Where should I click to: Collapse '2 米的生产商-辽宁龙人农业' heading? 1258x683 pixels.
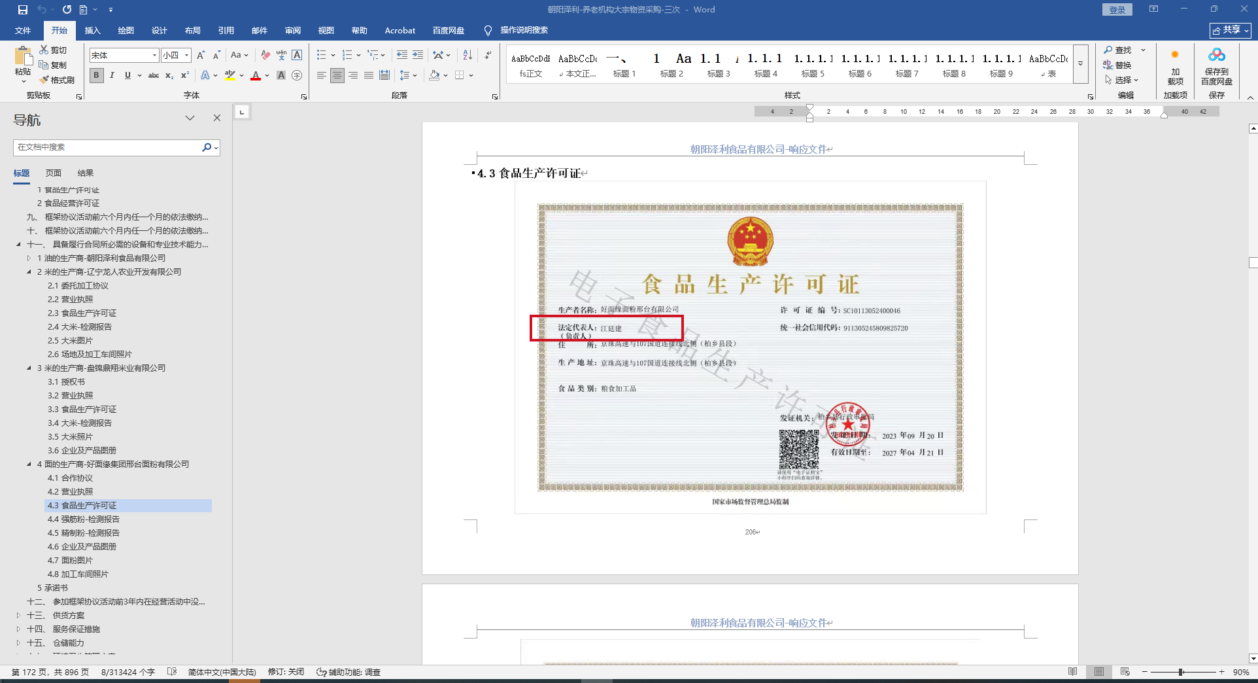tap(29, 271)
